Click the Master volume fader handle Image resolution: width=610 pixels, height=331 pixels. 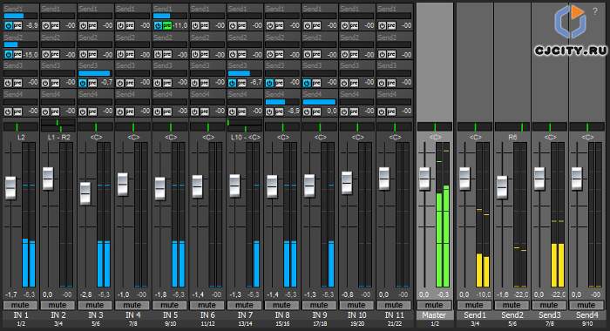coord(424,179)
